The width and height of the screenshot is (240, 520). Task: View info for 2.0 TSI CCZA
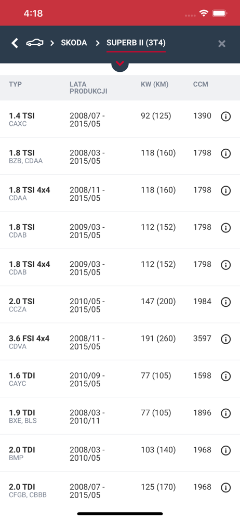pos(226,302)
